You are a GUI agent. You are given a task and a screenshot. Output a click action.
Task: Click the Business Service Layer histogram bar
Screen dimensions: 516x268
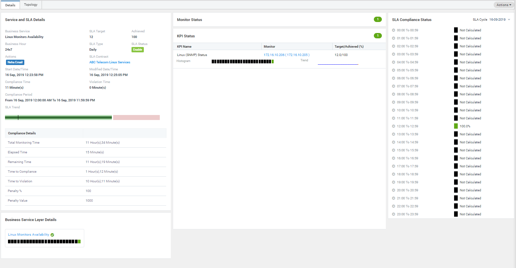coord(44,242)
